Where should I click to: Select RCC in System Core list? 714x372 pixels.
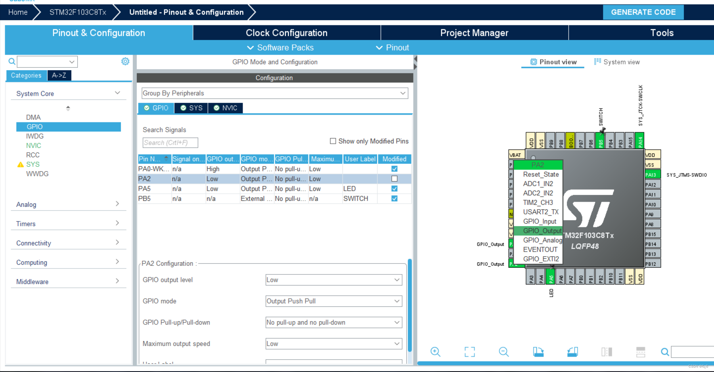pos(33,155)
